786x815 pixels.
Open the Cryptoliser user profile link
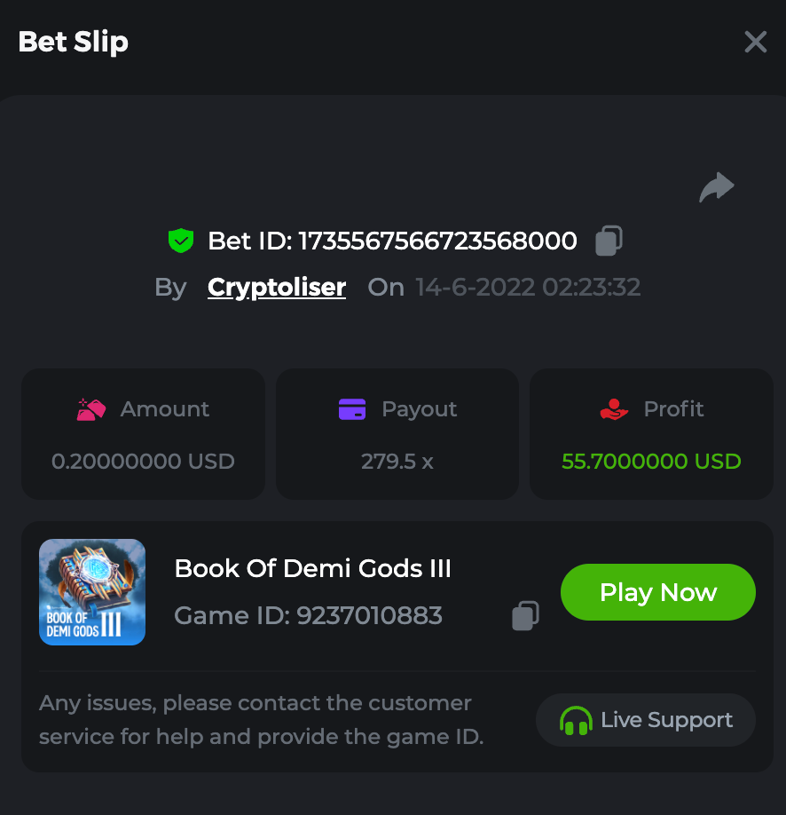point(277,288)
